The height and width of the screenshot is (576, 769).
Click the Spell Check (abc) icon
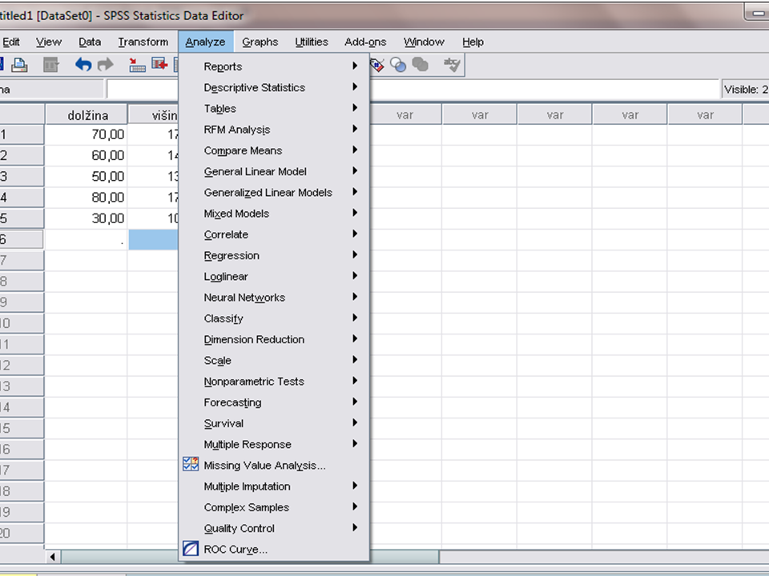click(452, 66)
